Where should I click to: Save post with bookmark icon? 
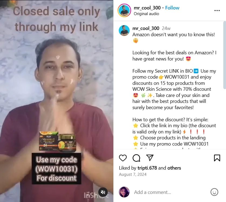tap(217, 158)
